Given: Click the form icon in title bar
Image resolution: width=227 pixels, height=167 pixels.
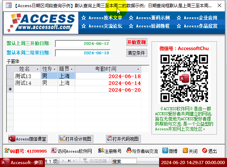Looking at the screenshot, I should 9,5.
